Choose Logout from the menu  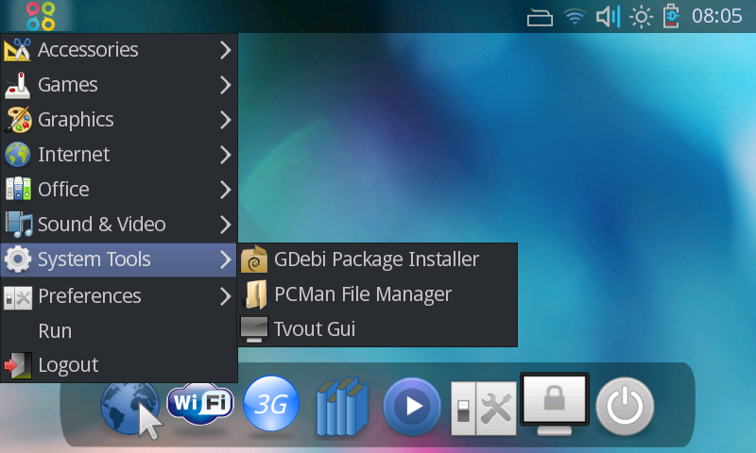(119, 365)
